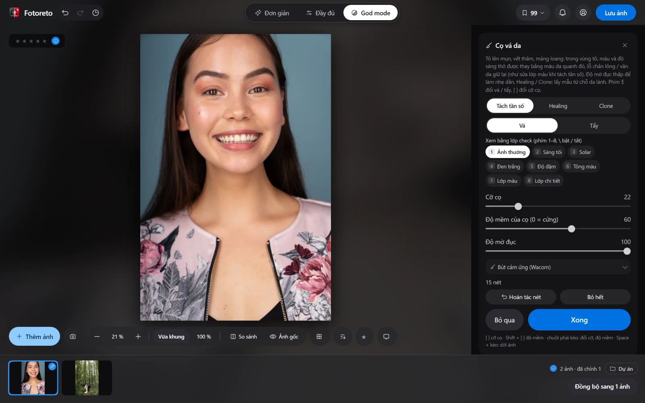This screenshot has height=403, width=645.
Task: Click the So sánh compare button
Action: pos(243,337)
